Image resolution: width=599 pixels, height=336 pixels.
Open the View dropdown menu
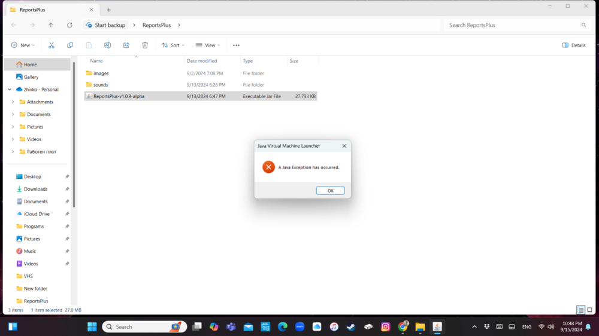pyautogui.click(x=208, y=45)
